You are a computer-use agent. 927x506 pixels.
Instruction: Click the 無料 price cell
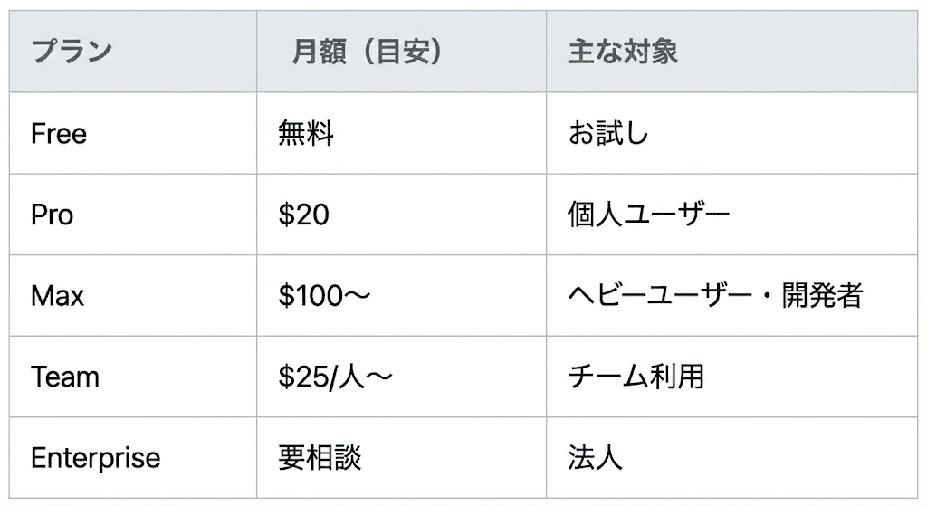(x=306, y=134)
